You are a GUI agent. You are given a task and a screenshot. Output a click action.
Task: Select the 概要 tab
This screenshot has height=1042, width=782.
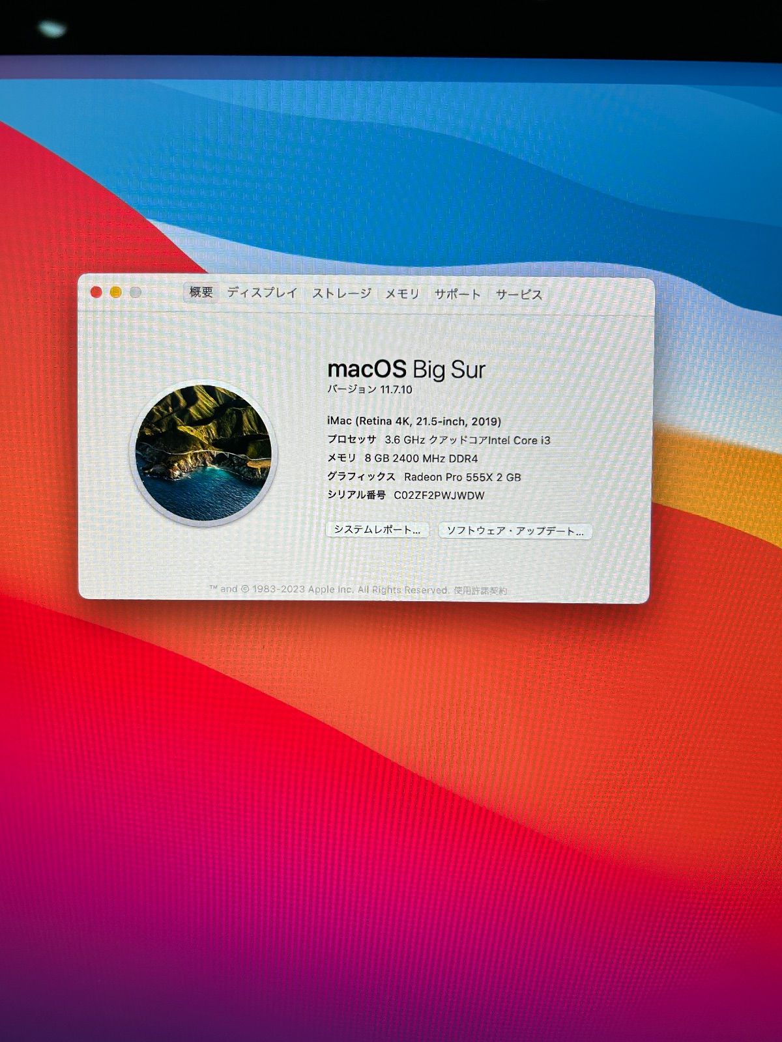pos(201,292)
